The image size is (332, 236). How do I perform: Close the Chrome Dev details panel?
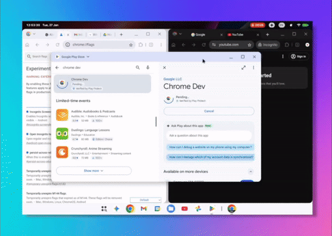[165, 68]
